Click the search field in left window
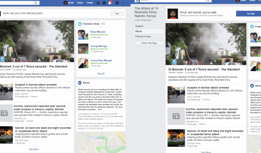The image size is (261, 153). 16,3
